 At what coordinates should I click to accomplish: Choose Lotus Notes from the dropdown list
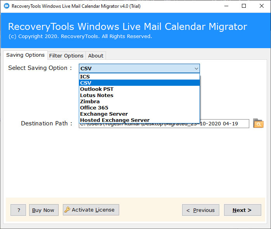pos(139,95)
